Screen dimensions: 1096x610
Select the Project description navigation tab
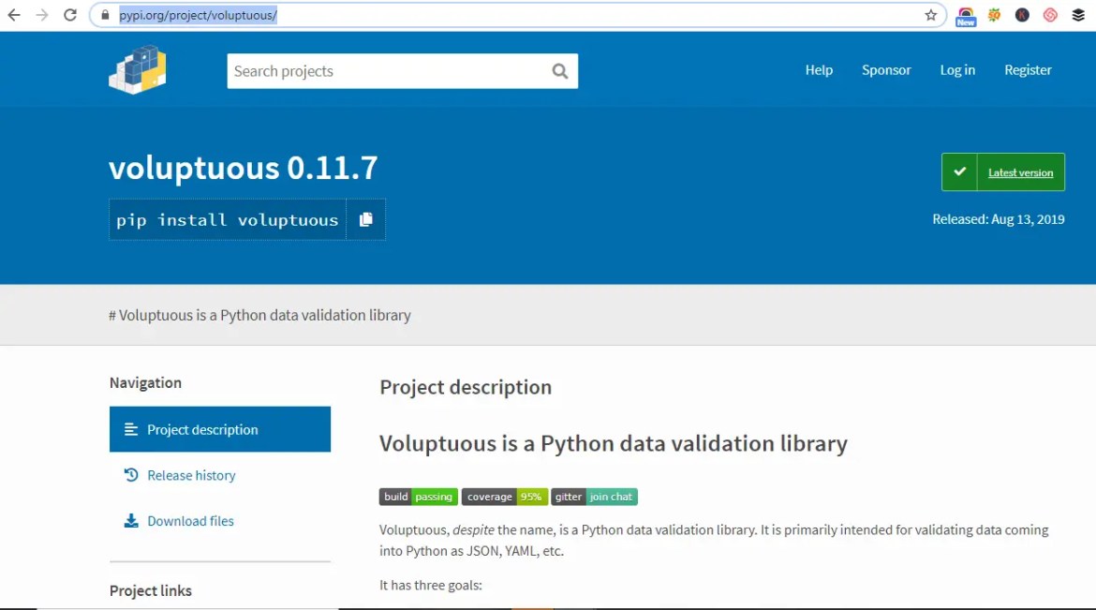click(x=219, y=429)
